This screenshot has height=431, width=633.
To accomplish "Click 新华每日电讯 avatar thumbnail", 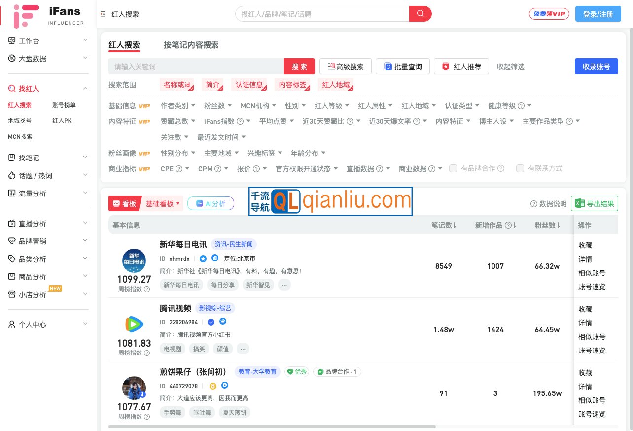I will [134, 261].
